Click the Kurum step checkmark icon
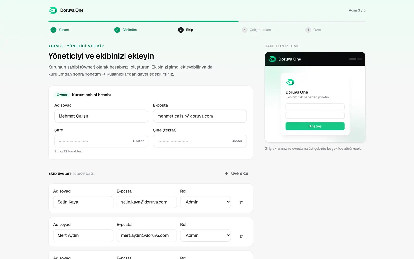414x259 pixels. point(53,30)
